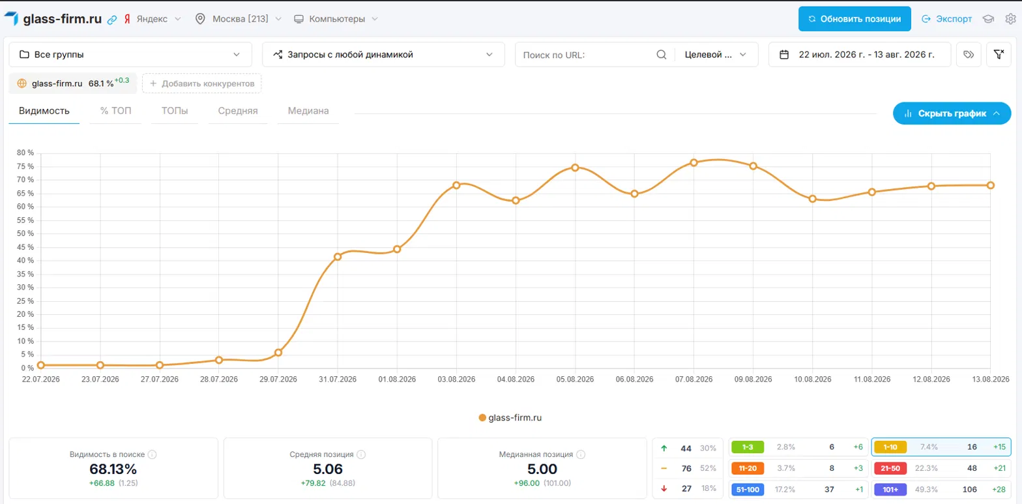Open the graduation cap help icon
The width and height of the screenshot is (1022, 504).
pyautogui.click(x=988, y=19)
